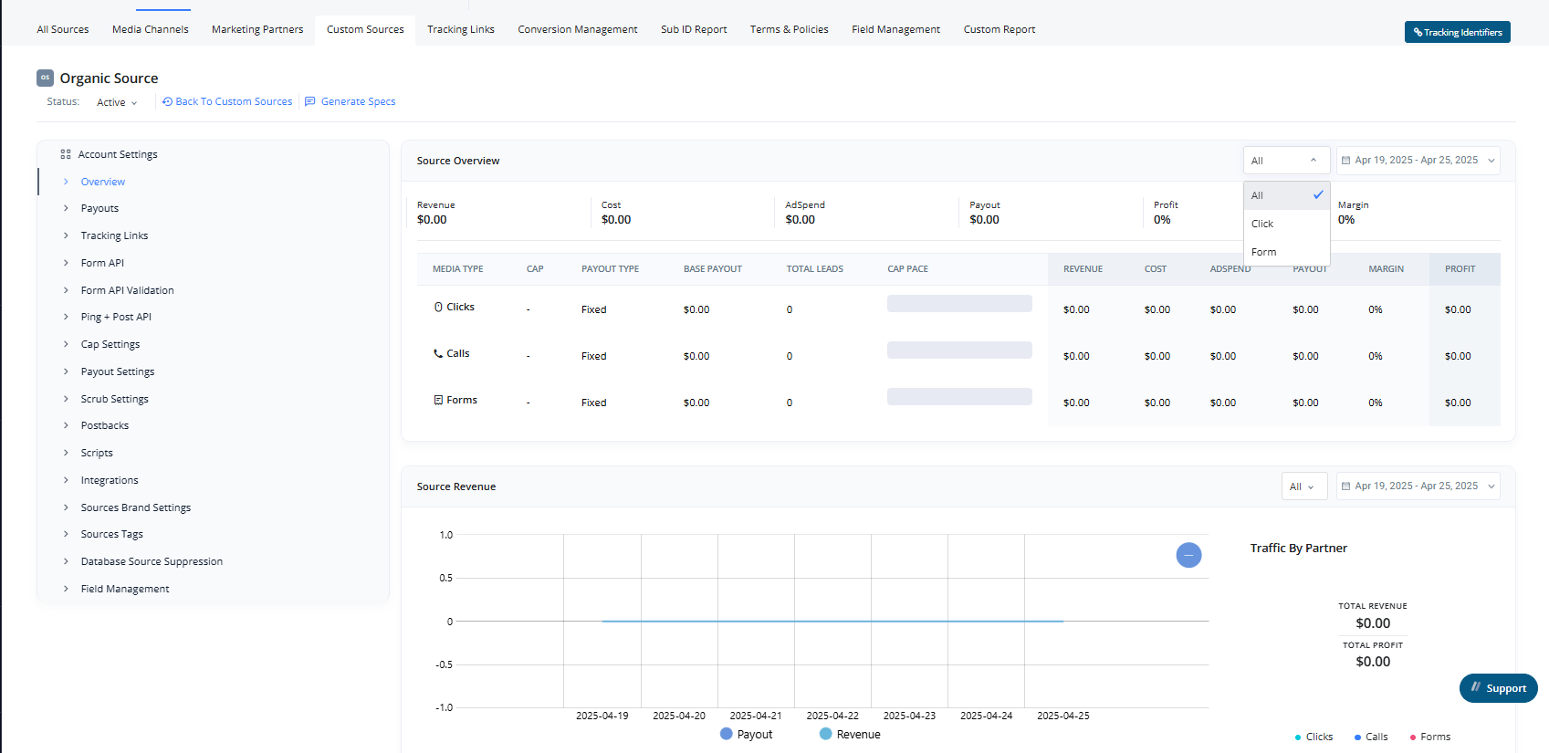The height and width of the screenshot is (753, 1549).
Task: Click the calendar icon in Source Revenue date range
Action: tap(1345, 486)
